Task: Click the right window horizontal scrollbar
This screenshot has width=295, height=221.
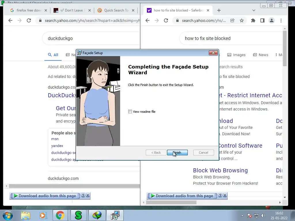Action: pos(171,202)
